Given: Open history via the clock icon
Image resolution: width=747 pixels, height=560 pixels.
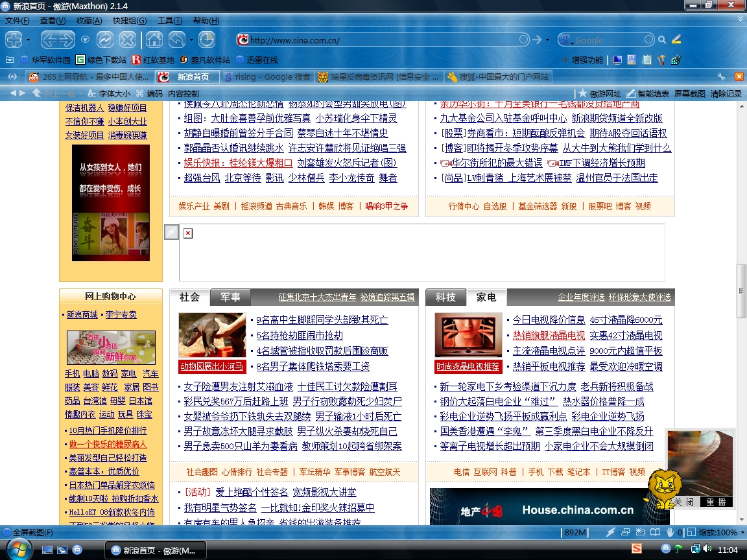Looking at the screenshot, I should (207, 40).
